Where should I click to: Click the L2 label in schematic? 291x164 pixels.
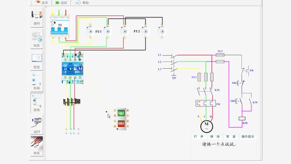[160, 62]
